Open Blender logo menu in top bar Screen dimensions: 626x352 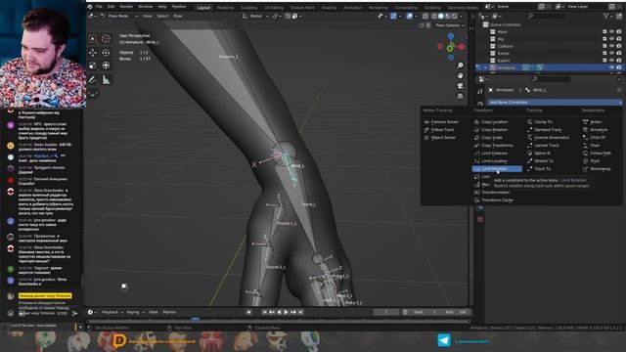click(x=90, y=7)
